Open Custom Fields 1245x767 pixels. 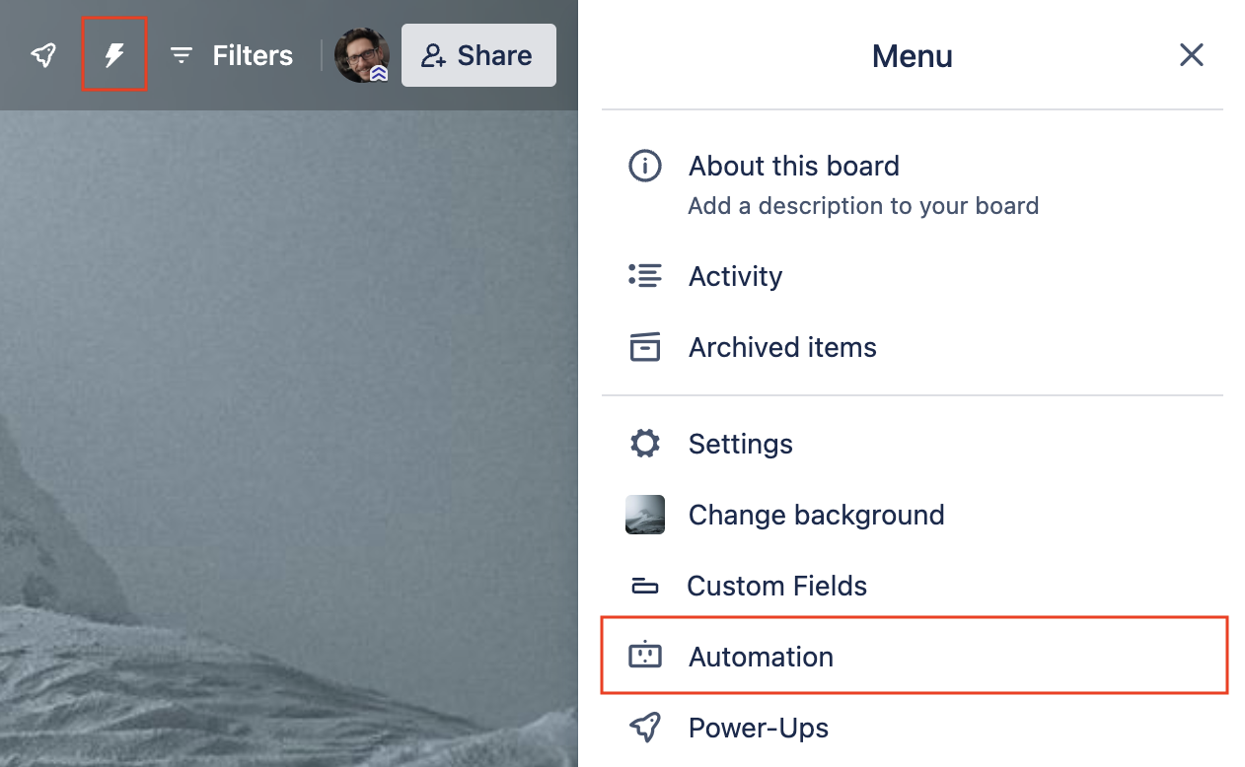coord(913,586)
